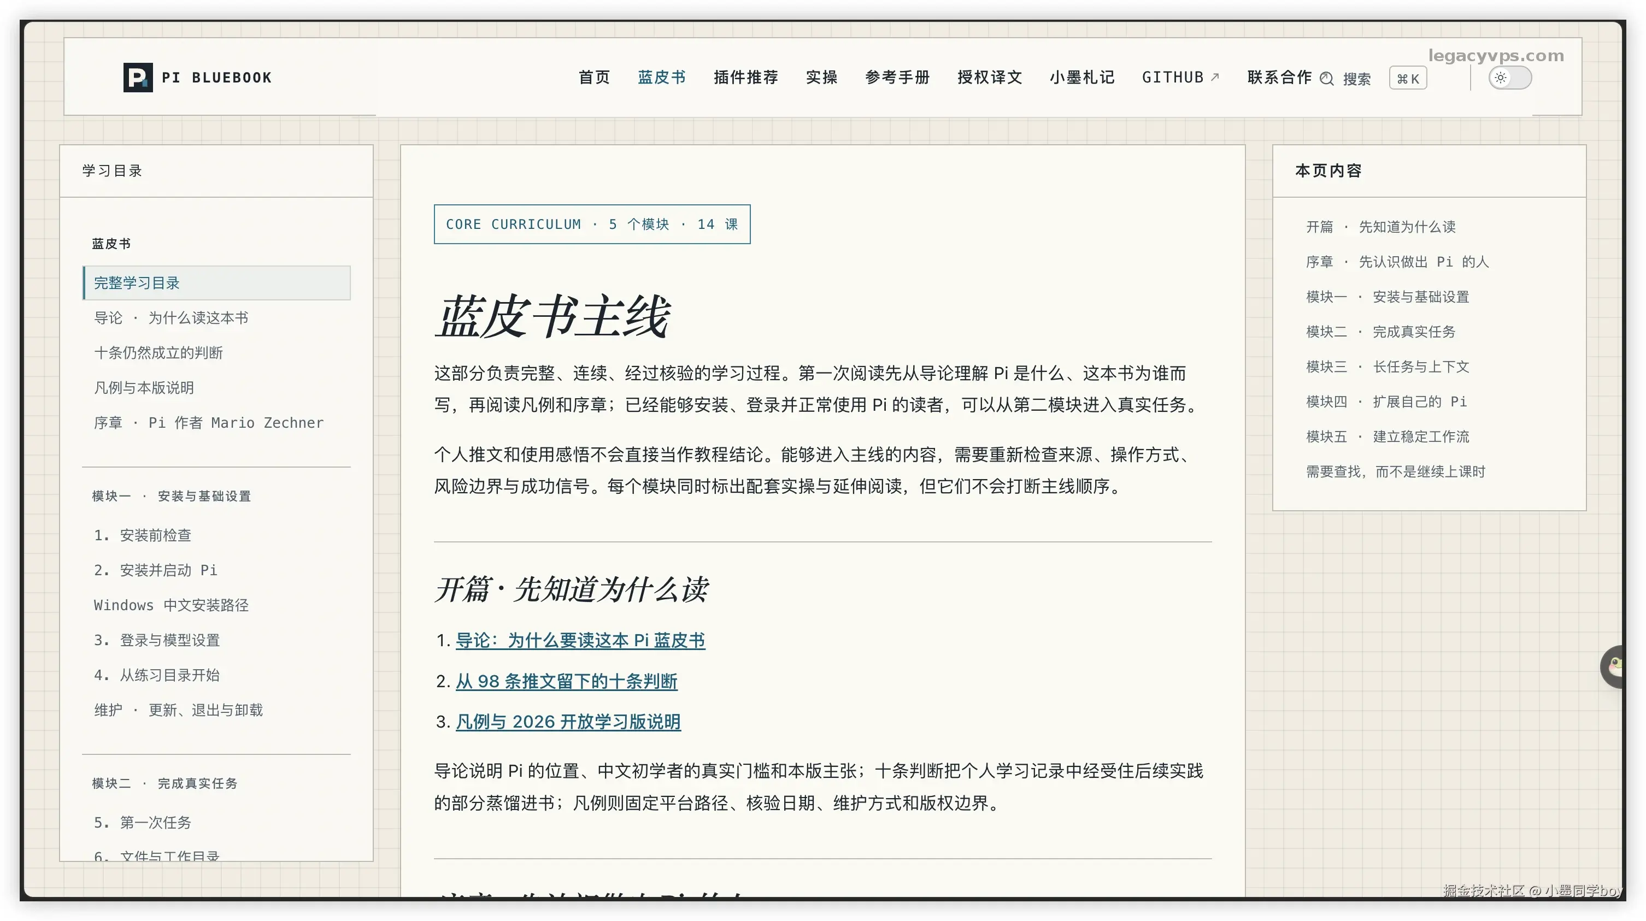
Task: Click the sun icon in theme switch
Action: tap(1500, 78)
